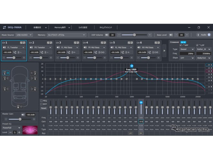The height and width of the screenshot is (160, 213).
Task: Mute the CH 5 RL Mid Bass speaker icon
Action: point(112,48)
